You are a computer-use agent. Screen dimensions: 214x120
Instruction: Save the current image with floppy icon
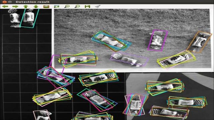click(x=87, y=6)
